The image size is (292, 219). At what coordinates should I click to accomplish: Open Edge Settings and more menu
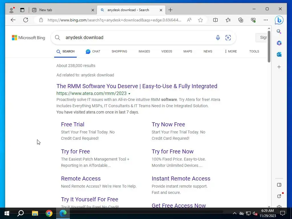tap(266, 20)
